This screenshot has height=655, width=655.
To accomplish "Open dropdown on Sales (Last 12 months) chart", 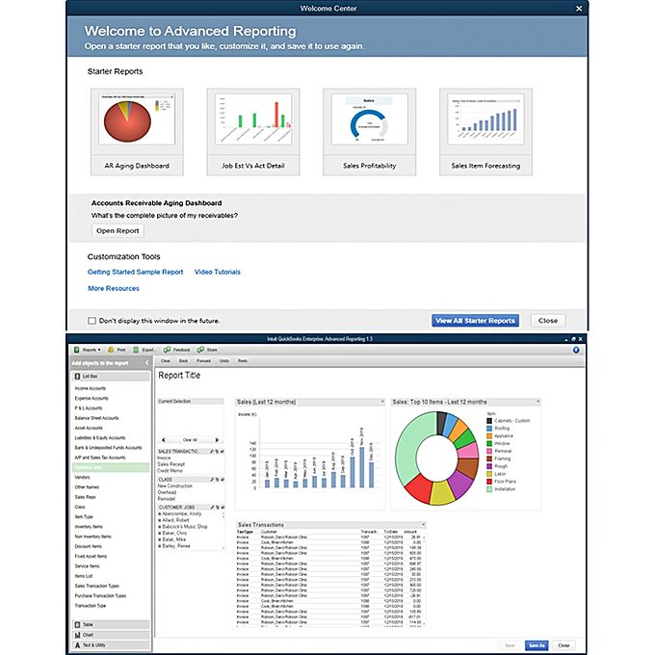I will point(382,401).
